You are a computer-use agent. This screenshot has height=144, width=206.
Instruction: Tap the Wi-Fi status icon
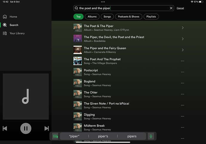click(192, 2)
